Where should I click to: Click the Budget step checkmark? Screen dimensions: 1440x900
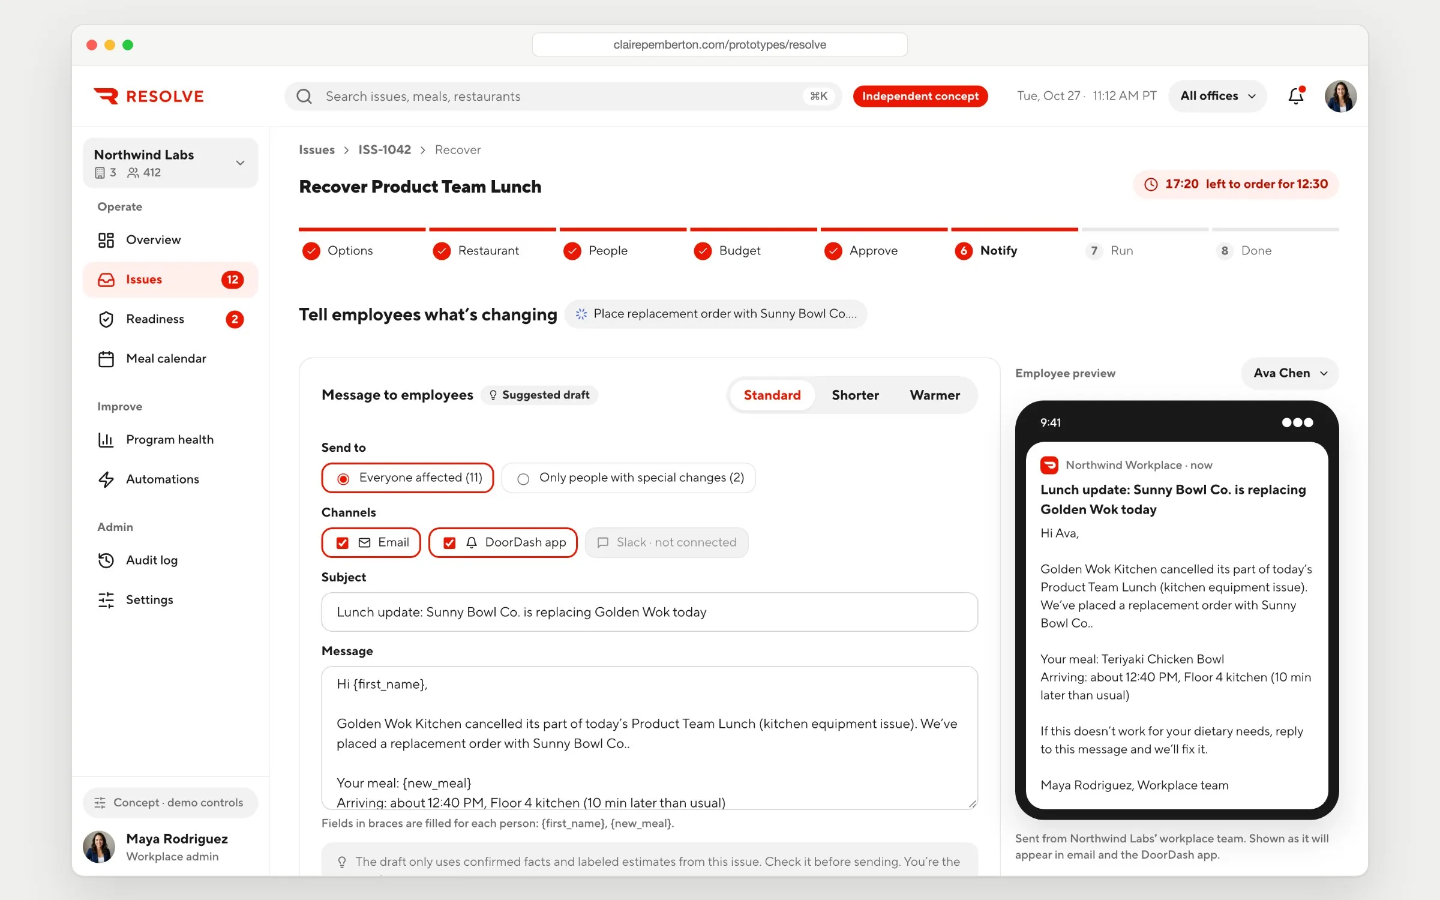point(703,251)
